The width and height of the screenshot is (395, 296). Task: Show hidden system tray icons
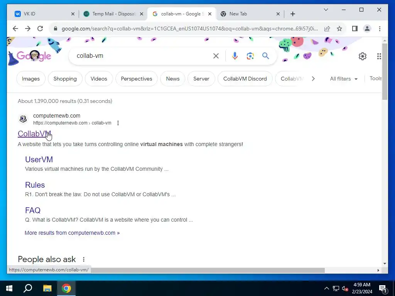[326, 288]
